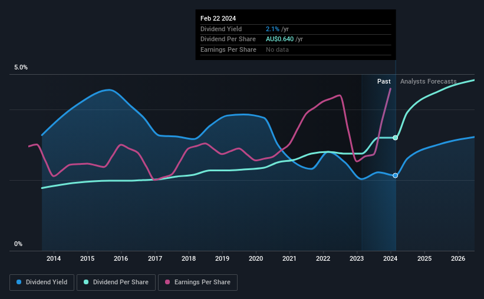Click the 2022 x-axis label
The height and width of the screenshot is (299, 484).
323,258
